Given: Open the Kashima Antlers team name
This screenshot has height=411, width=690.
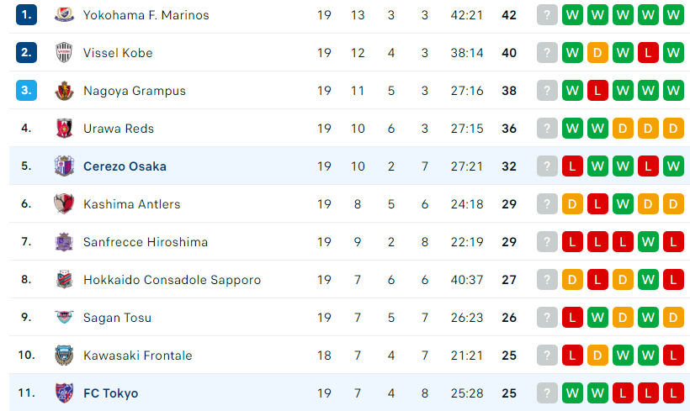Looking at the screenshot, I should (x=132, y=204).
